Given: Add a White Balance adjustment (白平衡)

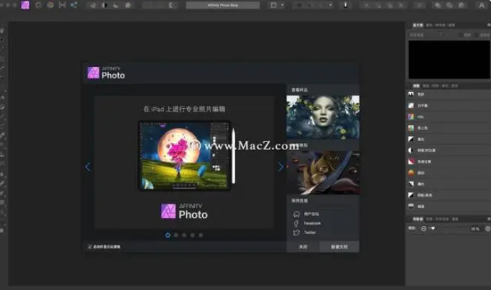Looking at the screenshot, I should (x=448, y=106).
